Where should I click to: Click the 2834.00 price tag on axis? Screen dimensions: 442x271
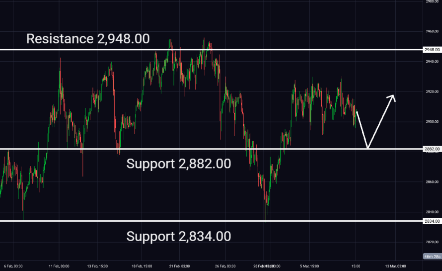(x=432, y=221)
